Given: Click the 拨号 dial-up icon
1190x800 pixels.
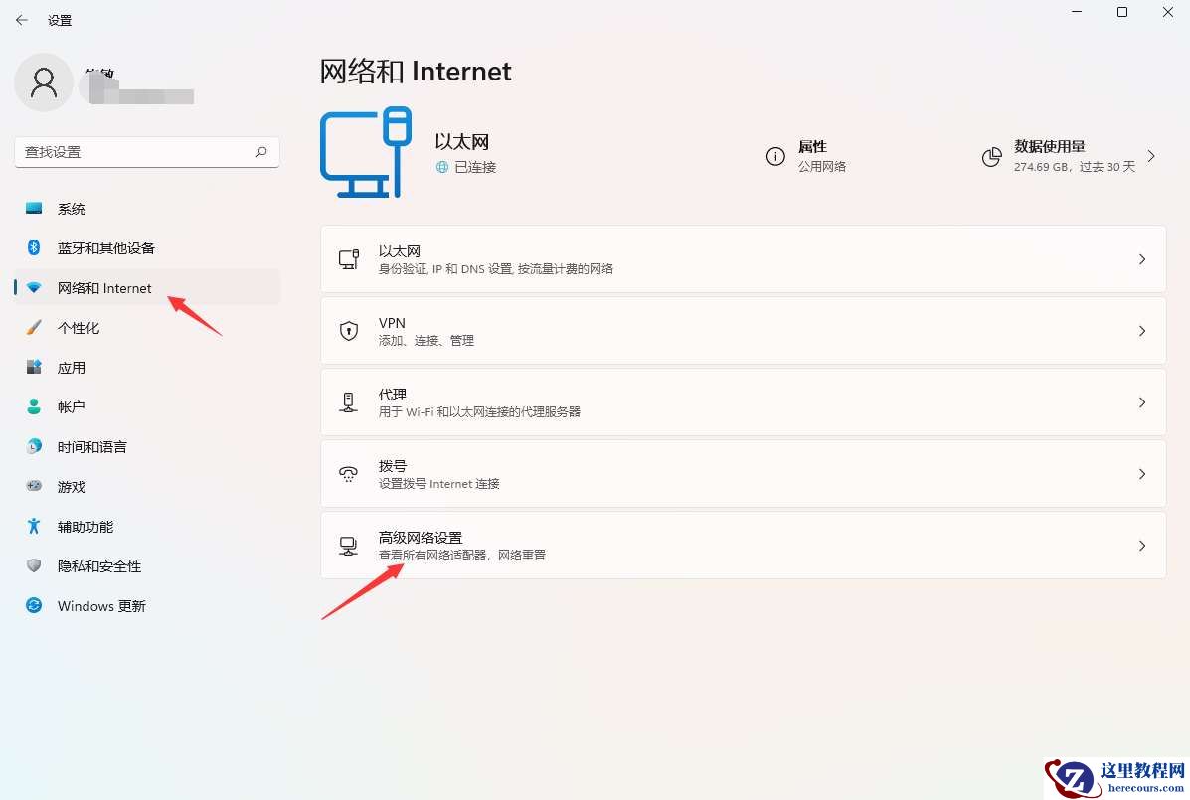Looking at the screenshot, I should point(349,473).
